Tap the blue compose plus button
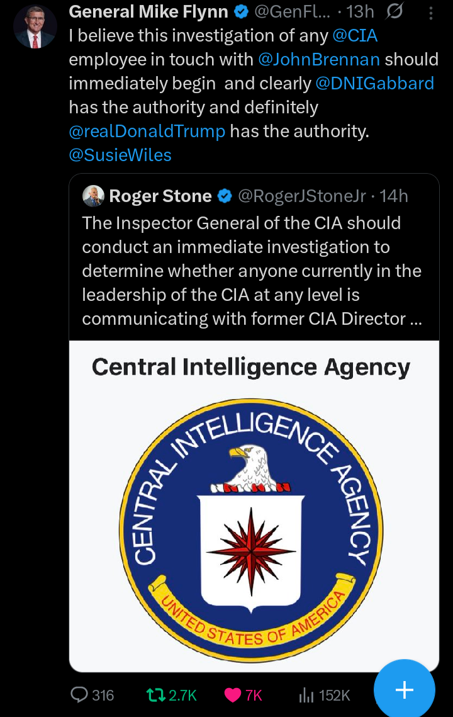453x717 pixels. [404, 690]
